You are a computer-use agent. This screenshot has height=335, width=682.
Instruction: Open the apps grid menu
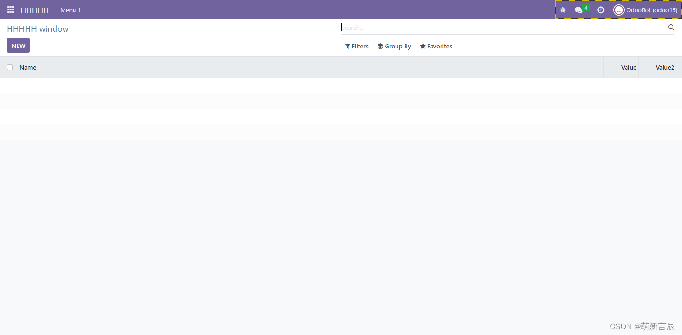[10, 9]
